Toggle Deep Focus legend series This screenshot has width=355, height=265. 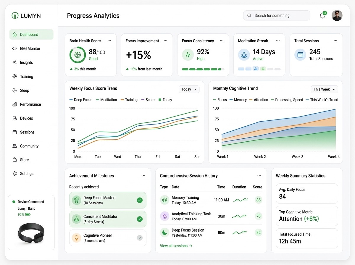coord(81,100)
